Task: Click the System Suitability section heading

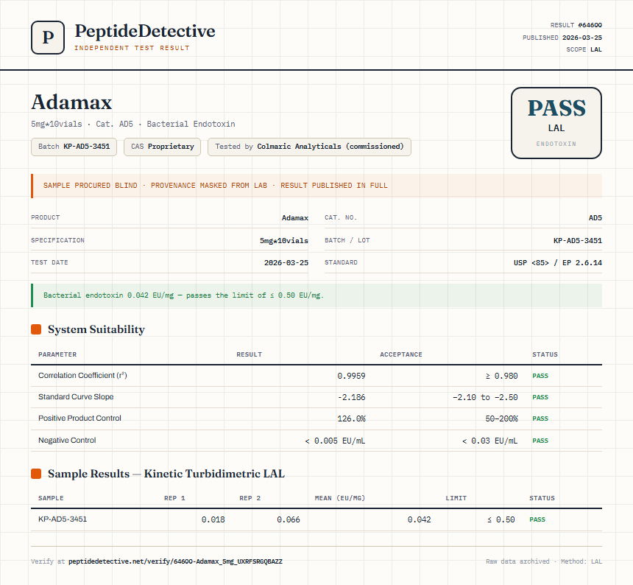Action: click(96, 329)
